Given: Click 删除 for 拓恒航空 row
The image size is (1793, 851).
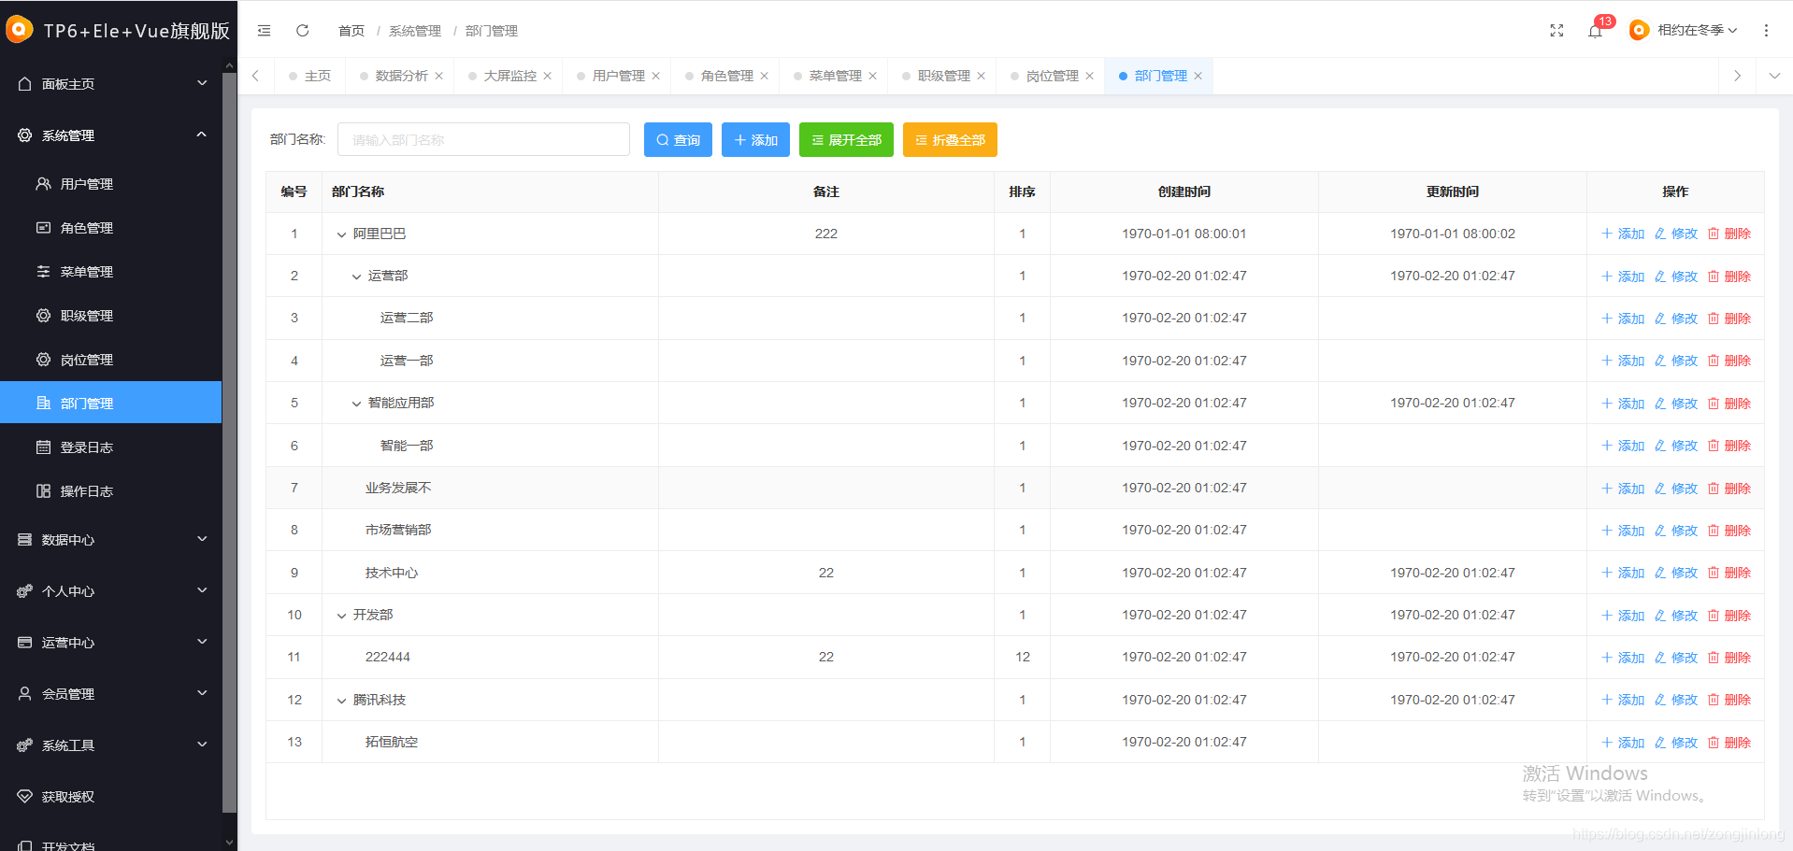Looking at the screenshot, I should pyautogui.click(x=1729, y=743).
